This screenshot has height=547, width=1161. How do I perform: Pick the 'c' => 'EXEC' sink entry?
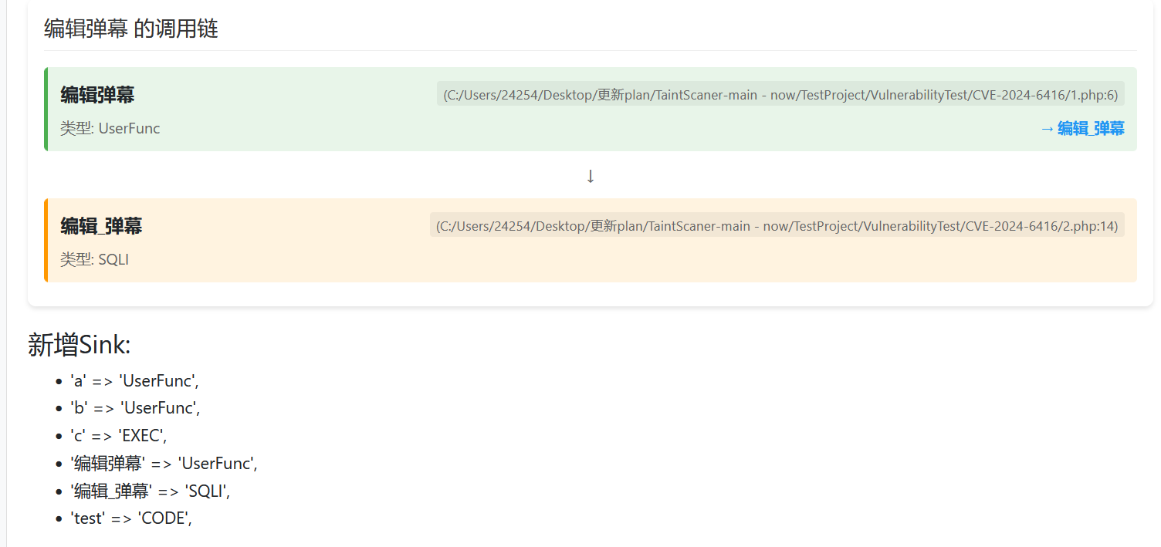pos(118,436)
